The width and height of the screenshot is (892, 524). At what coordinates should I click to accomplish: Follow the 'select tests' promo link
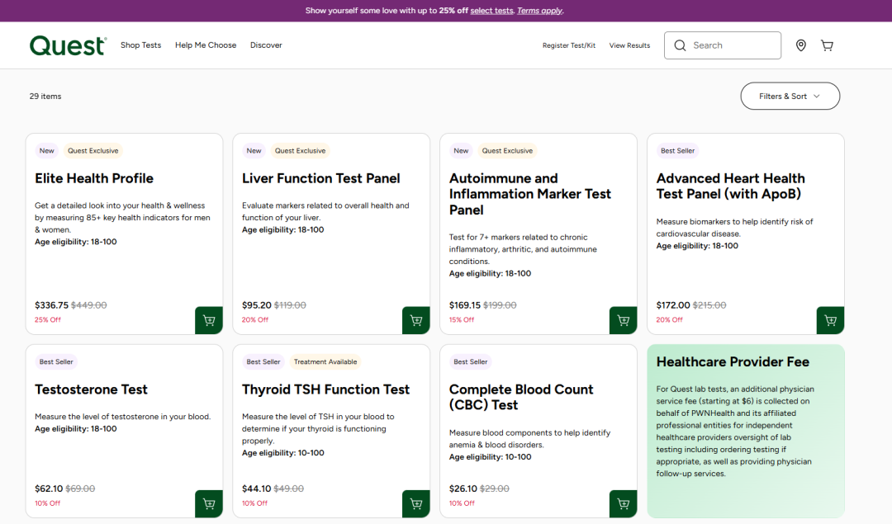click(491, 11)
